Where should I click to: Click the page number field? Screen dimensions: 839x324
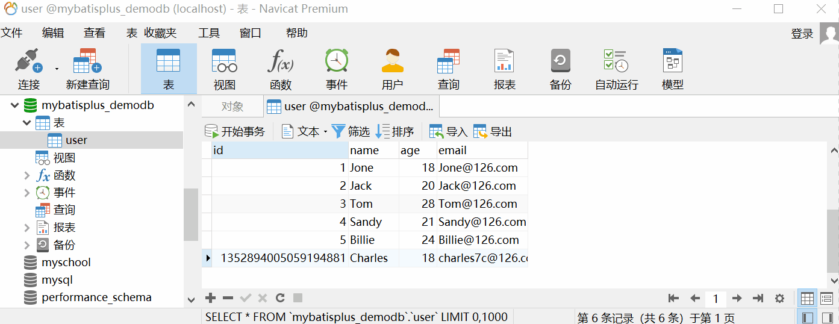[716, 298]
